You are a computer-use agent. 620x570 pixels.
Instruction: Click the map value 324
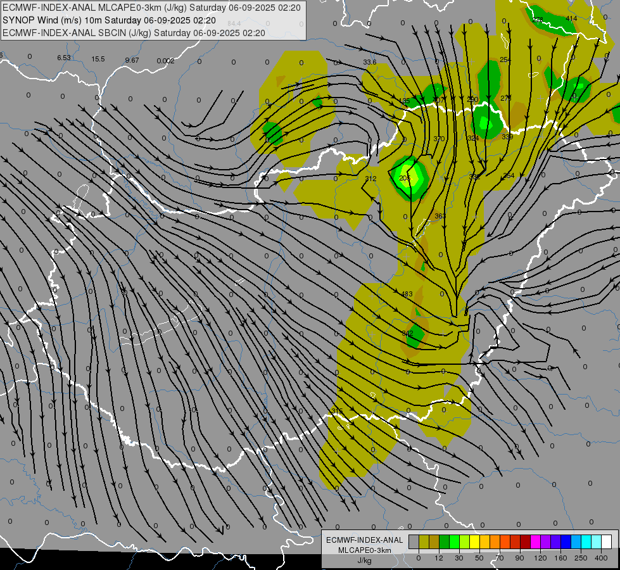[473, 138]
